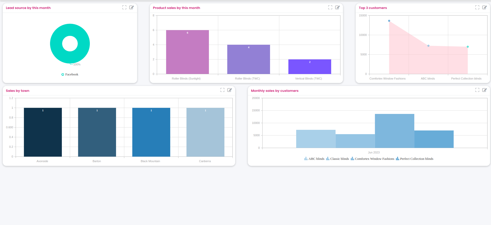491x225 pixels.
Task: Select the Black Mountain sales bar
Action: click(151, 132)
